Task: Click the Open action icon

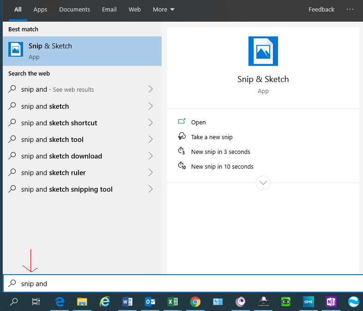Action: coord(182,121)
